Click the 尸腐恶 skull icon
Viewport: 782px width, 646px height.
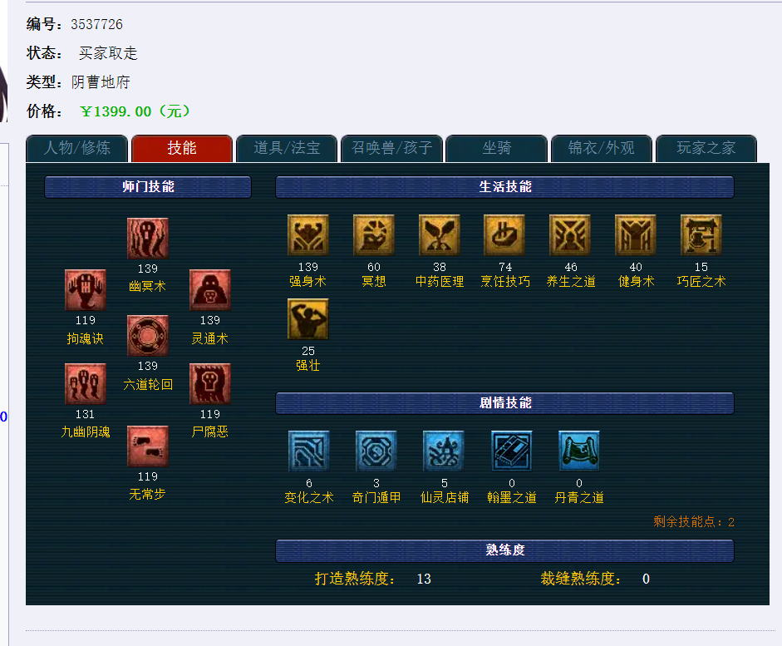(x=210, y=383)
